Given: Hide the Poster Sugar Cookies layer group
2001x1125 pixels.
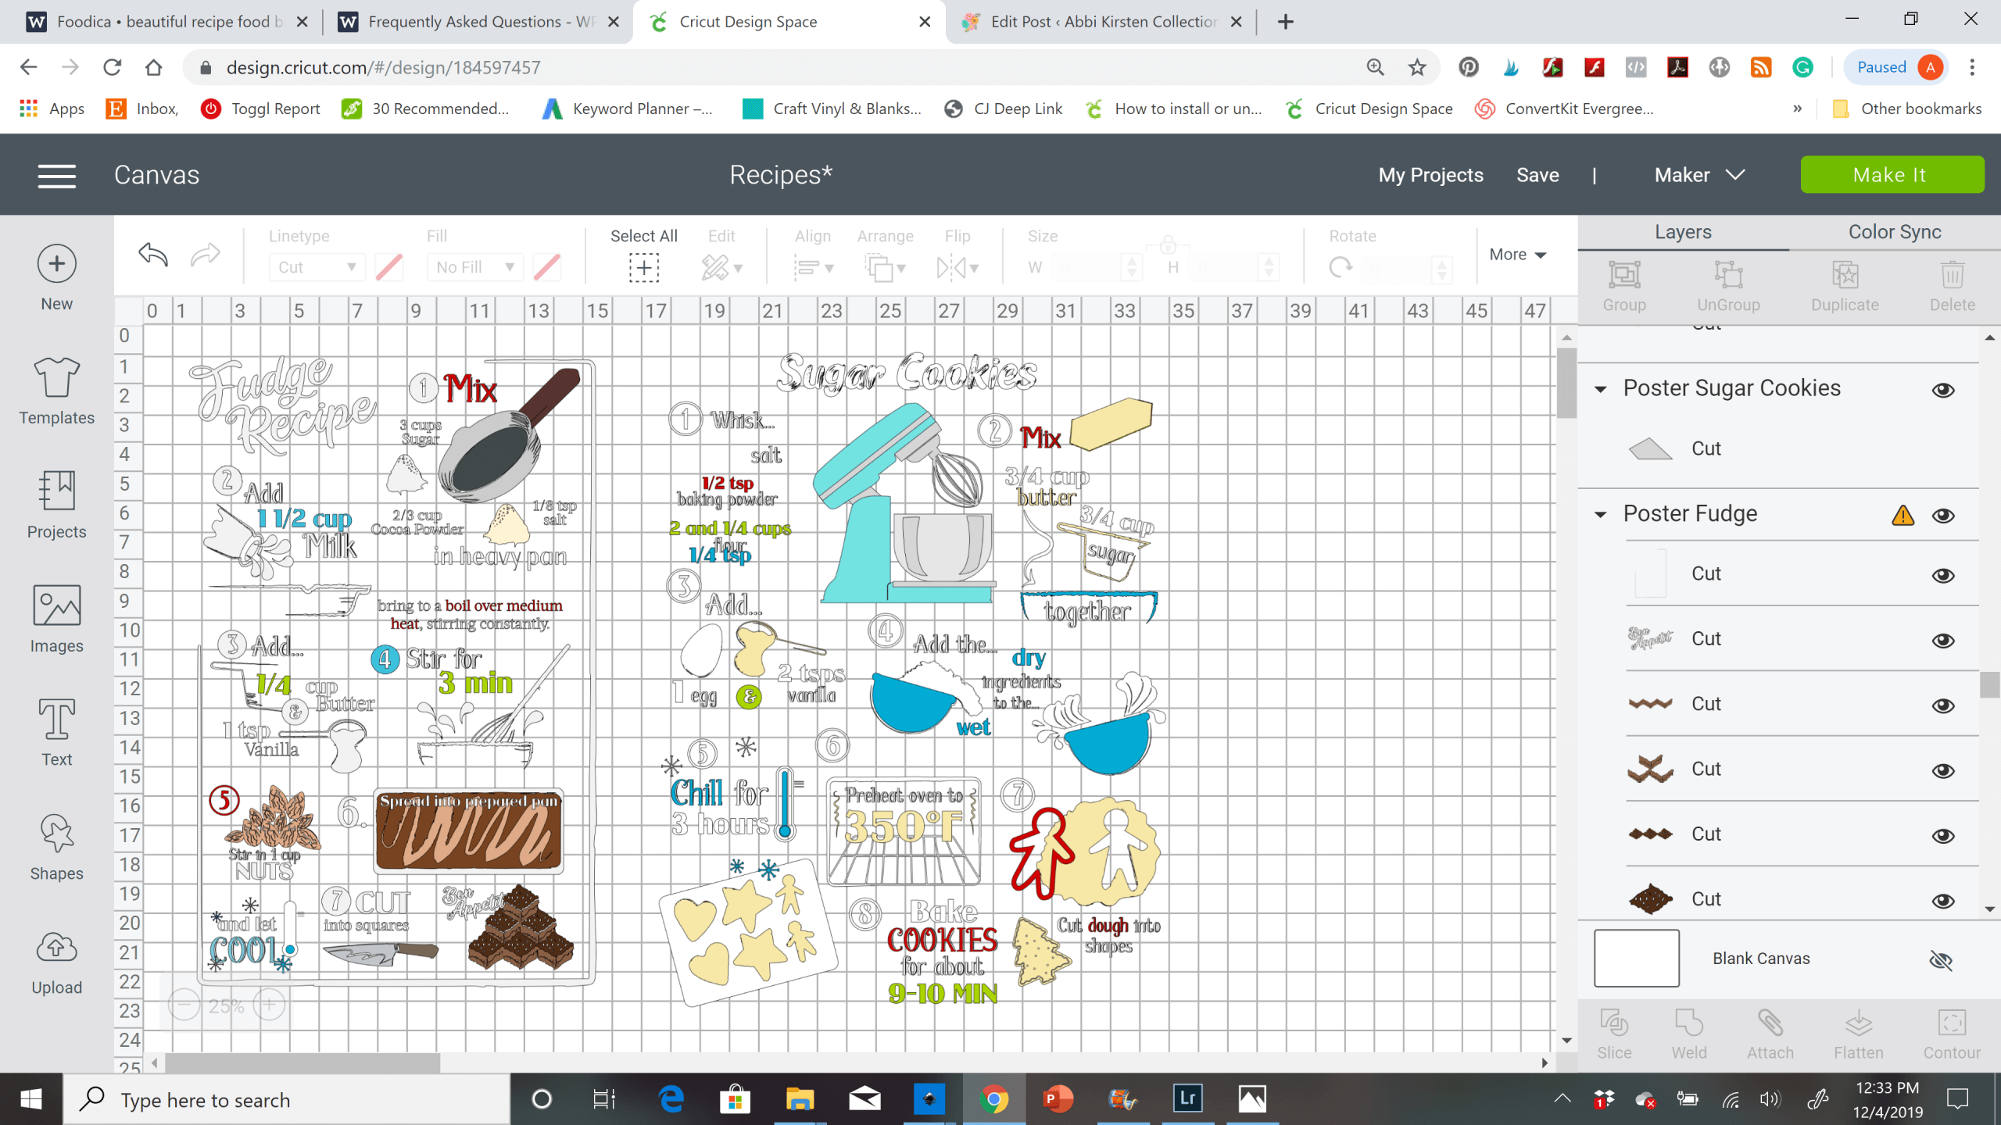Looking at the screenshot, I should pos(1943,390).
